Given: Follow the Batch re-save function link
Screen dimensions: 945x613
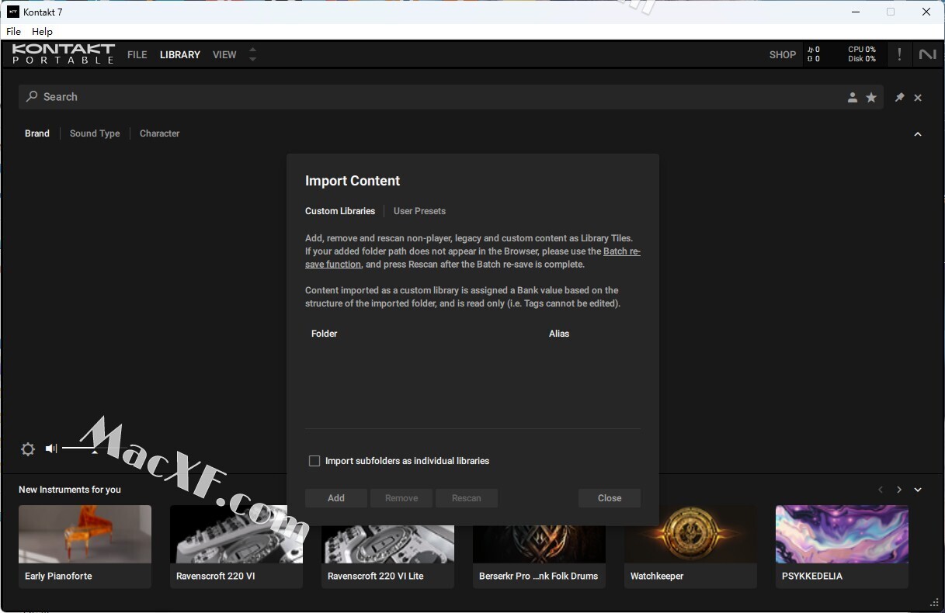Looking at the screenshot, I should tap(622, 251).
